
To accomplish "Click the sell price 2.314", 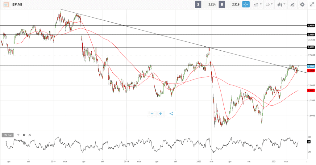I will [x=212, y=4].
